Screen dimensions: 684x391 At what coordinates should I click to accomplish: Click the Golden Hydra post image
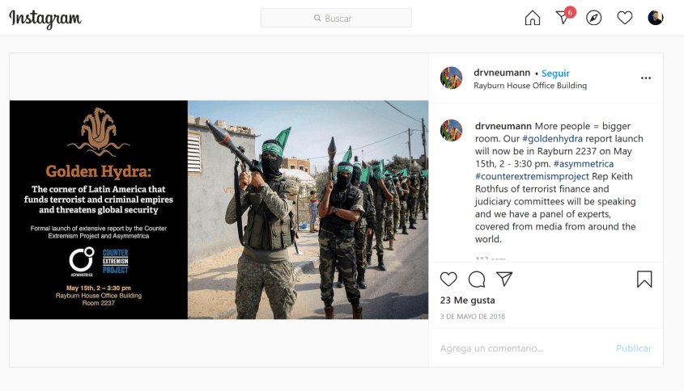pos(219,210)
